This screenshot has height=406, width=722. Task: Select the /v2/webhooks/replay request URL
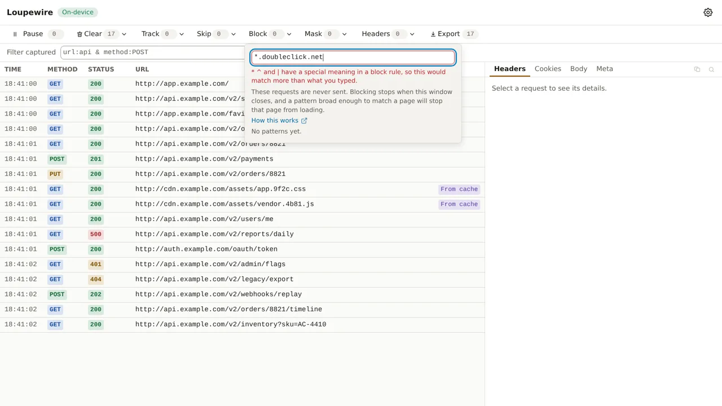click(218, 294)
